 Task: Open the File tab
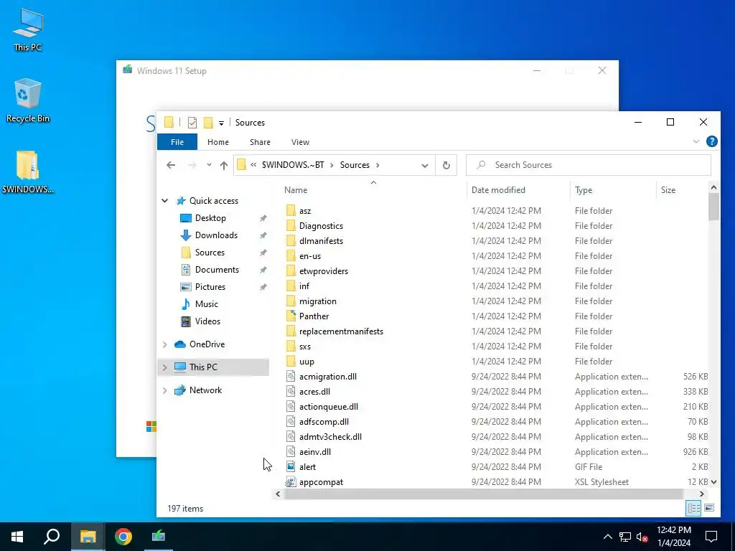point(177,142)
